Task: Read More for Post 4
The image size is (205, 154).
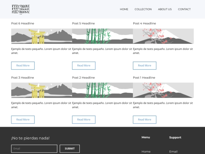Action: tap(145, 66)
